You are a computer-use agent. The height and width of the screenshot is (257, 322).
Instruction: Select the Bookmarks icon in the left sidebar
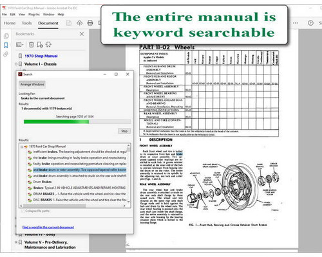tap(6, 45)
